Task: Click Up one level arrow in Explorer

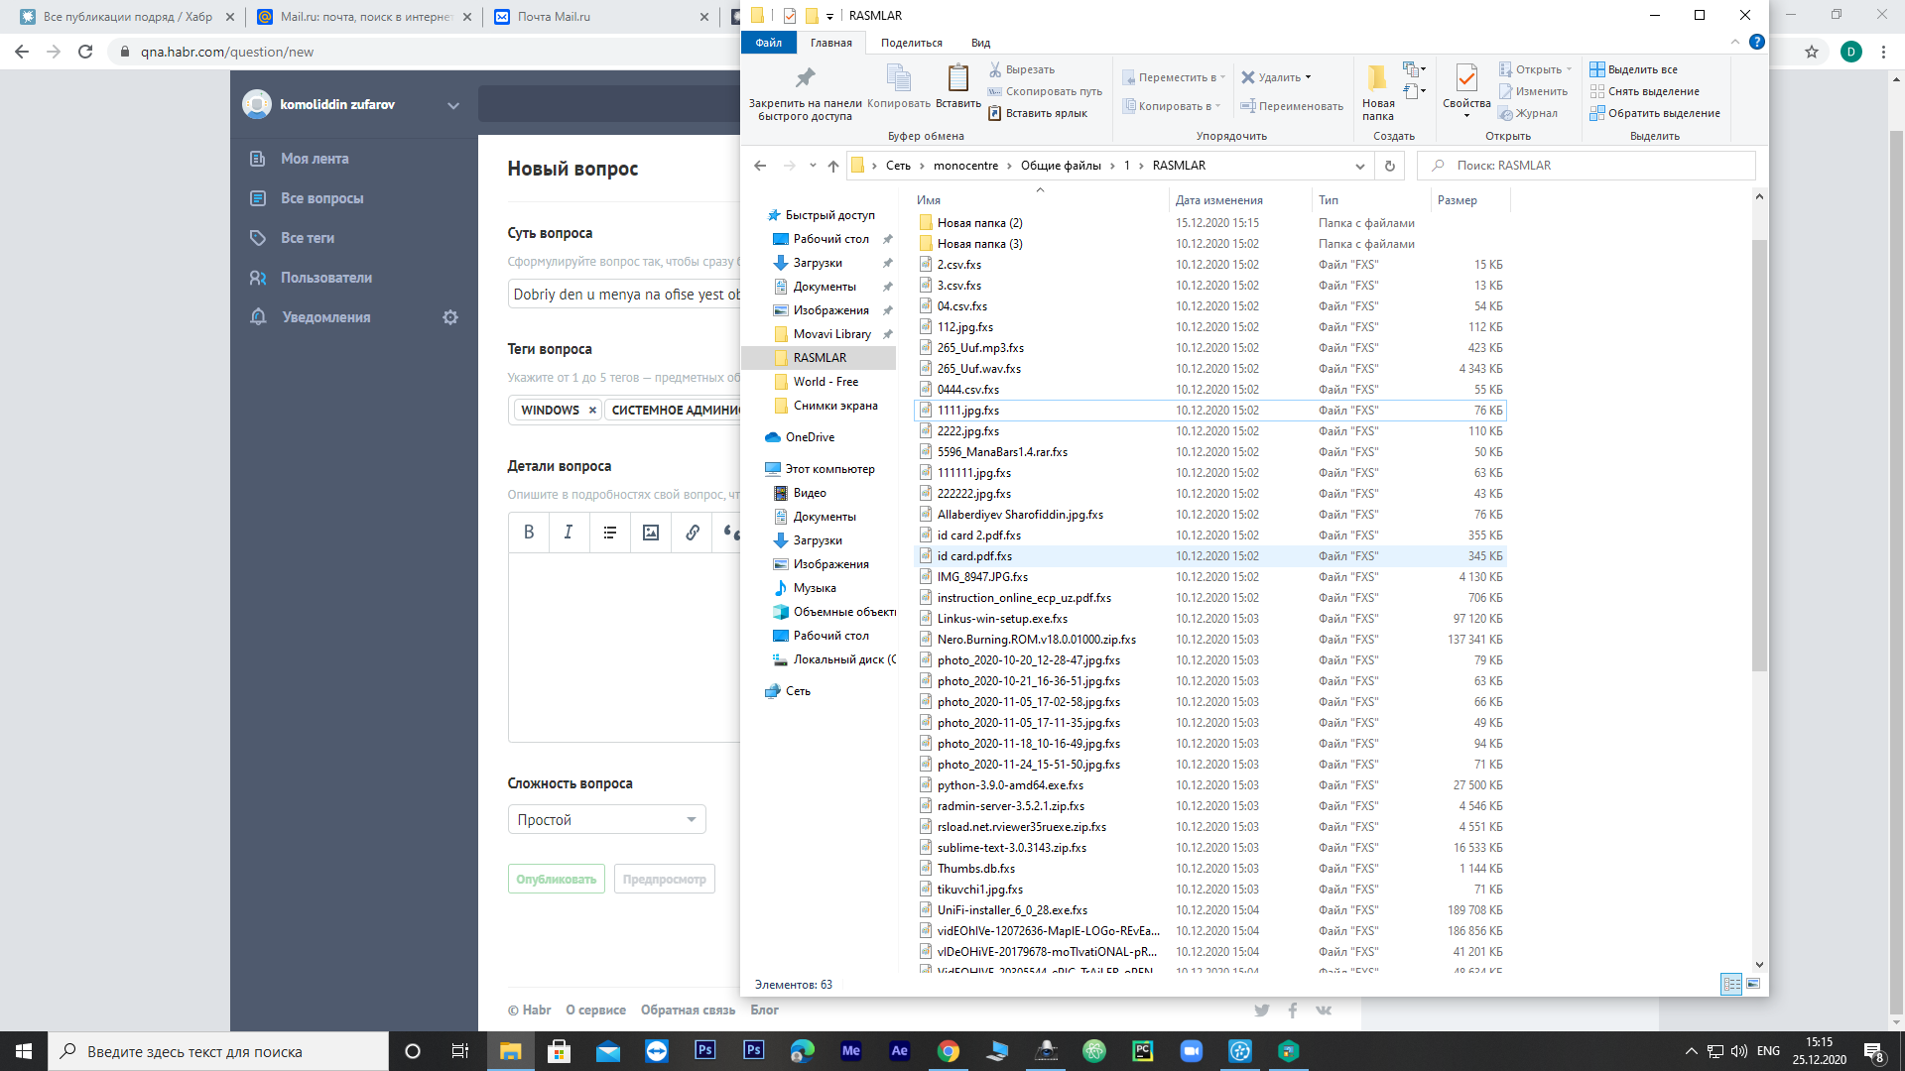Action: [833, 166]
